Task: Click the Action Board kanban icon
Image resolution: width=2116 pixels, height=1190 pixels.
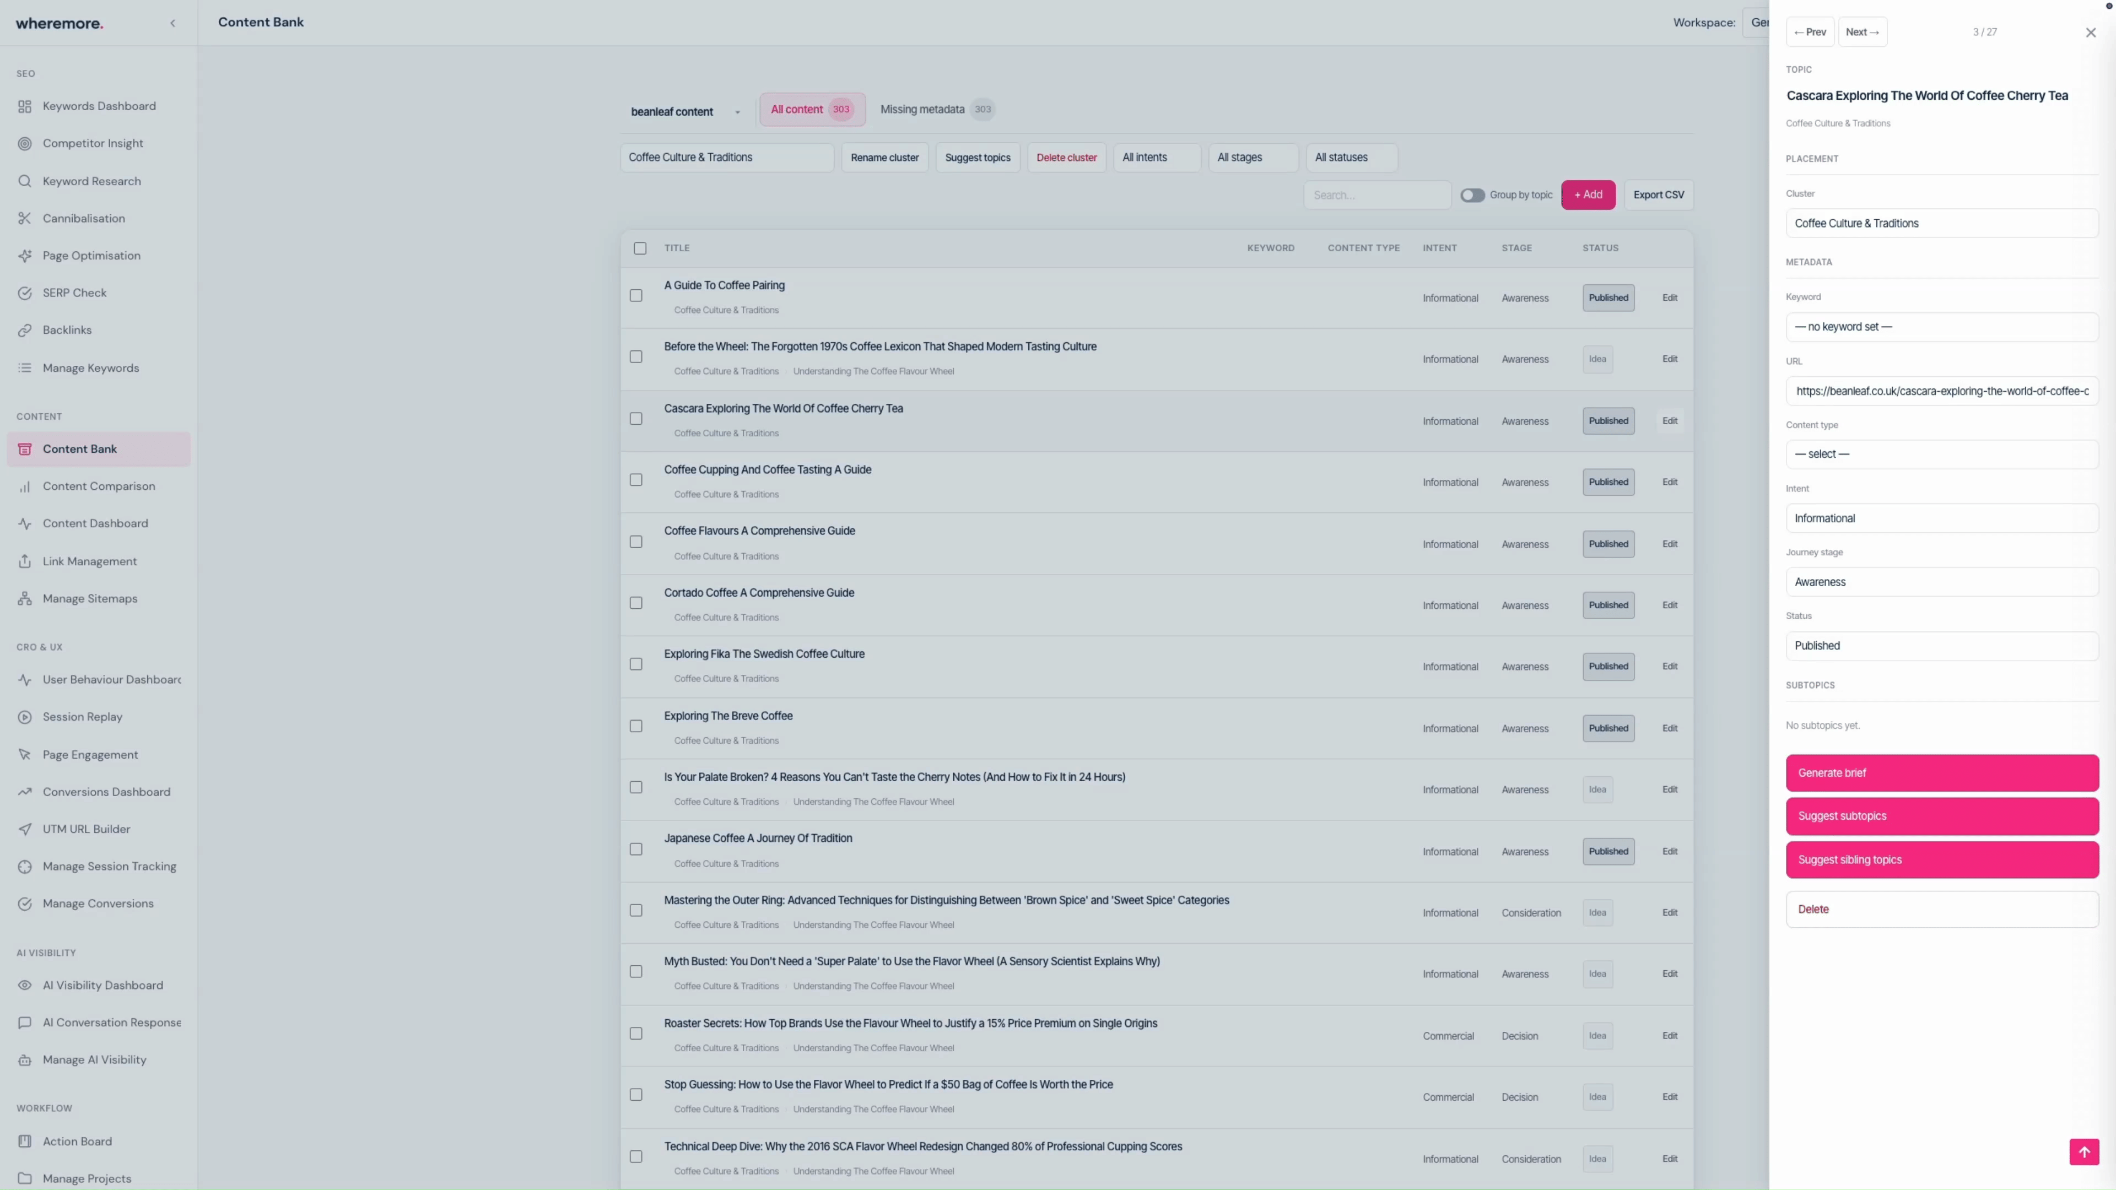Action: click(x=25, y=1141)
